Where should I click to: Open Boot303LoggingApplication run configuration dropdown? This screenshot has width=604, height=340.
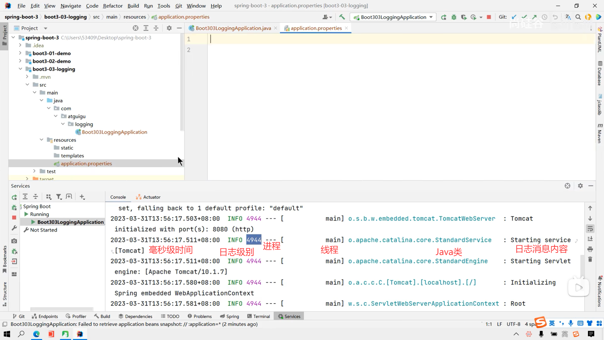coord(393,17)
